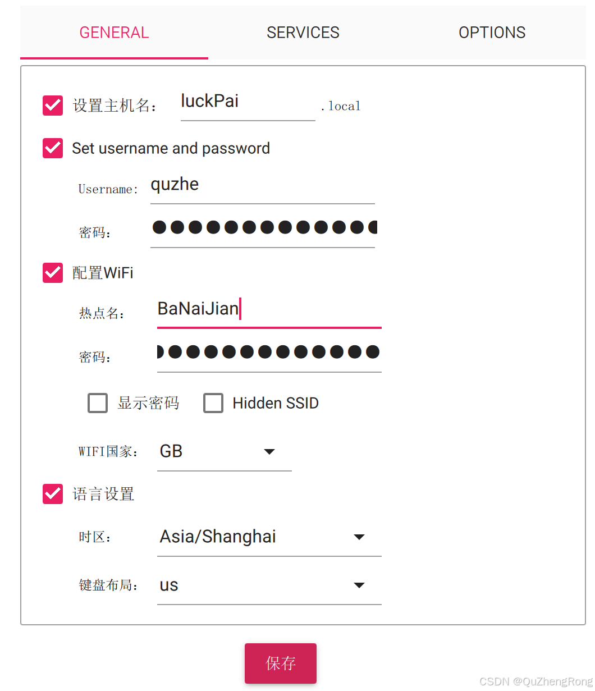Viewport: 595px width, 691px height.
Task: Select the GENERAL tab
Action: point(114,33)
